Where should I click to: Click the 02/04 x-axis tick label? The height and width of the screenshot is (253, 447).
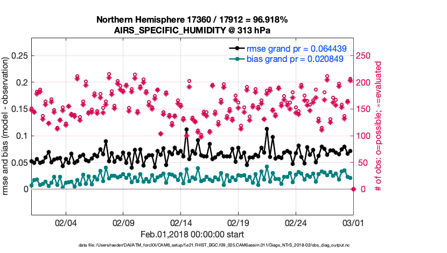66,222
